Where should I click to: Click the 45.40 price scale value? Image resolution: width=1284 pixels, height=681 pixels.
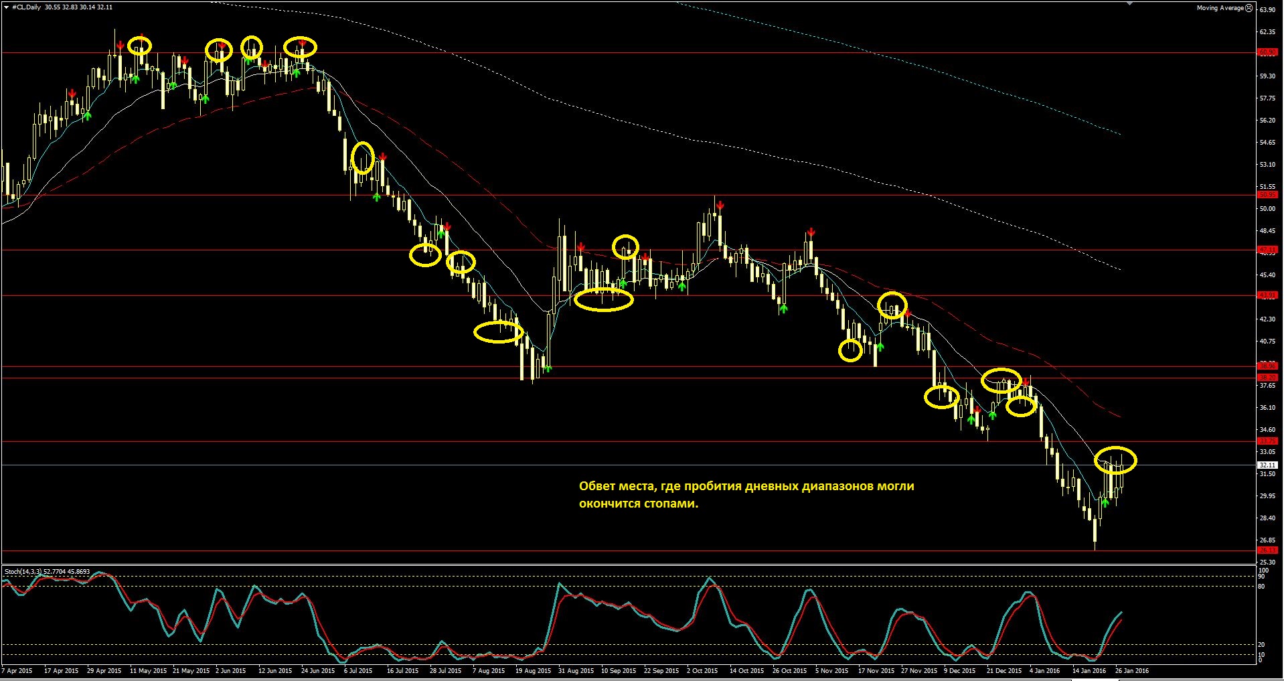[x=1267, y=275]
